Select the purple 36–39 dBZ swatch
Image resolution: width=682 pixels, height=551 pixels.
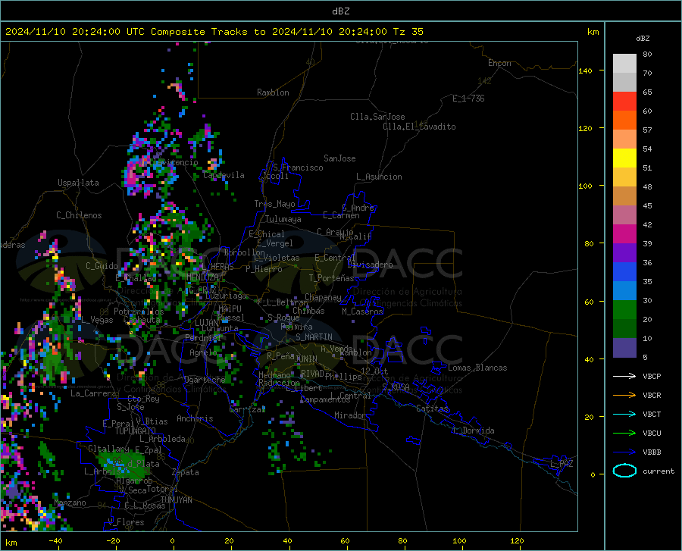coord(624,253)
